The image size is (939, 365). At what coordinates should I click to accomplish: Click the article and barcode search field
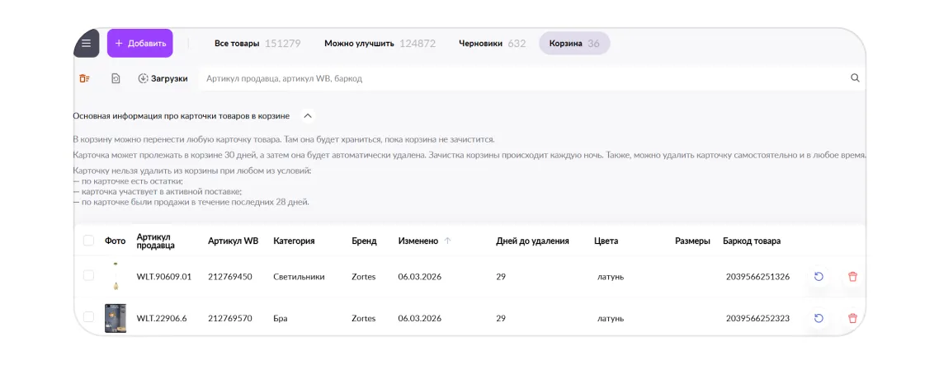(520, 78)
